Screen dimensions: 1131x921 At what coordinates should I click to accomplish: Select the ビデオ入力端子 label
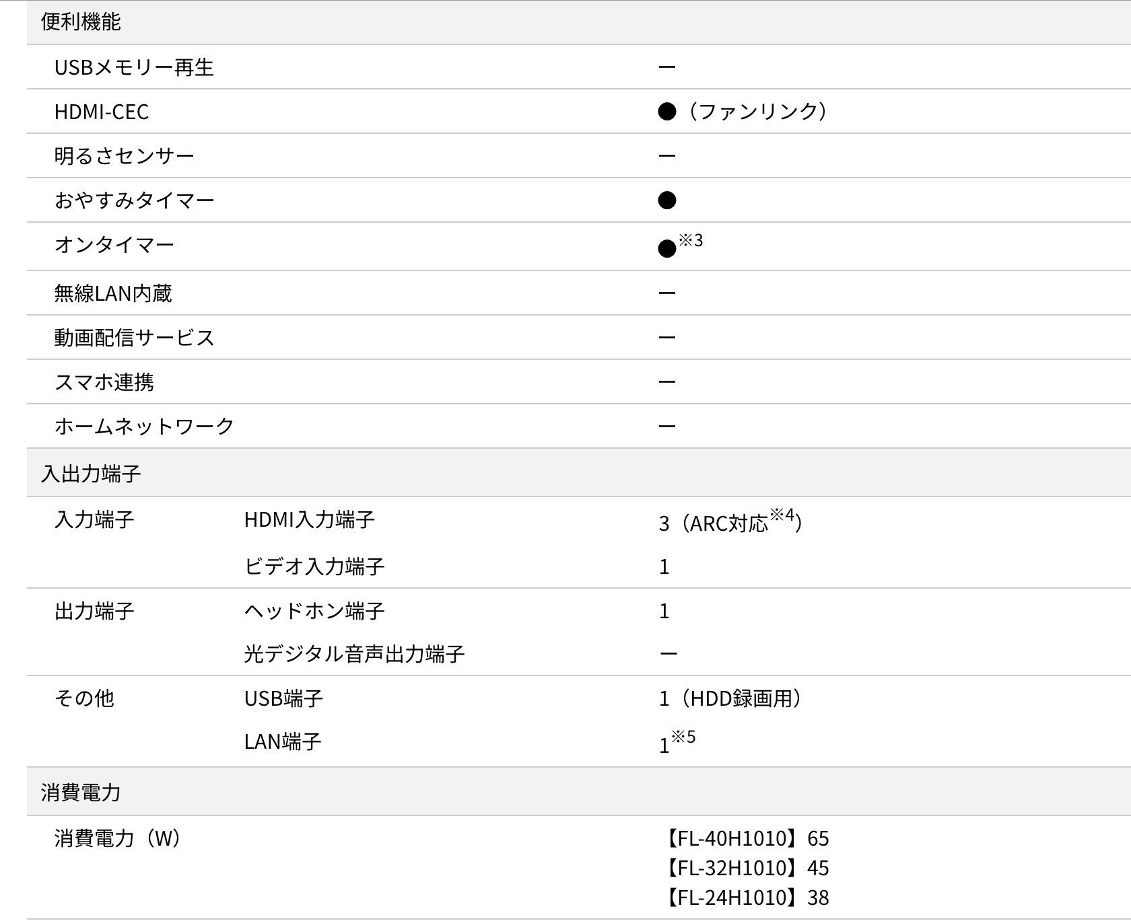pos(314,566)
